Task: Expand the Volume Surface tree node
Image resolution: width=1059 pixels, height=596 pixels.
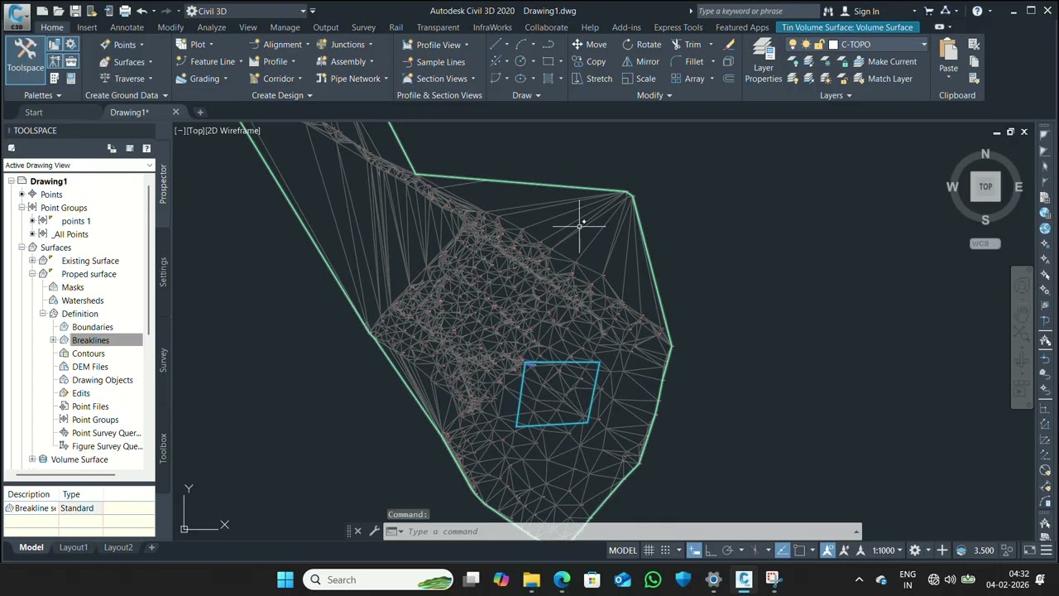Action: 32,459
